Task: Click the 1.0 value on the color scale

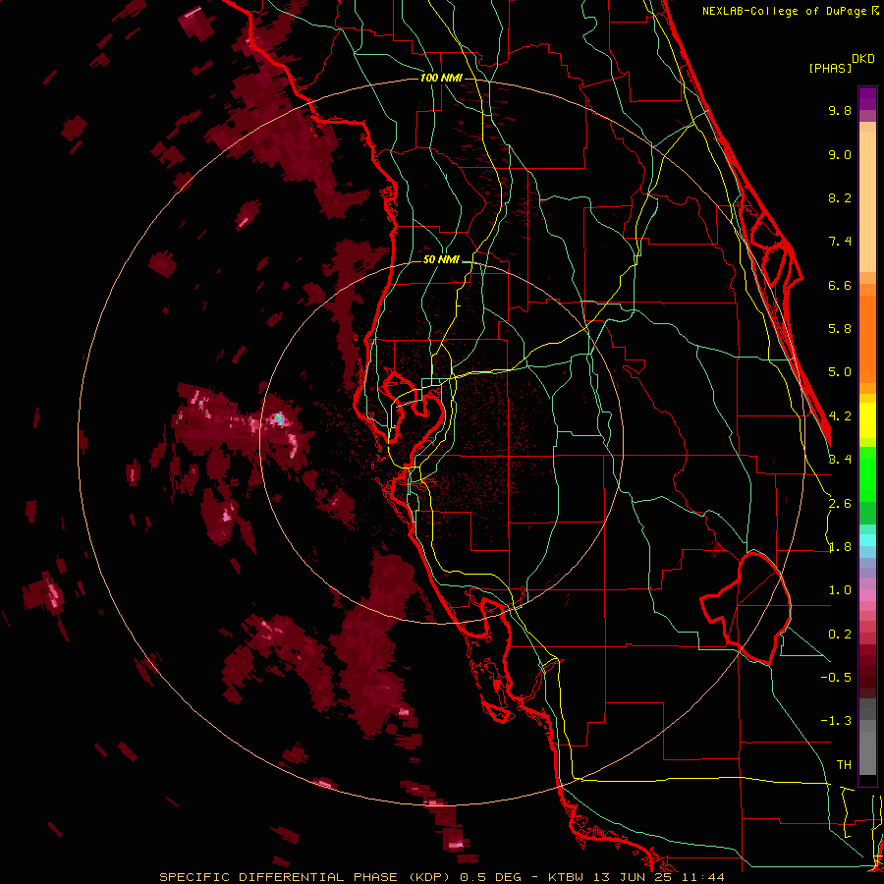Action: [x=840, y=590]
